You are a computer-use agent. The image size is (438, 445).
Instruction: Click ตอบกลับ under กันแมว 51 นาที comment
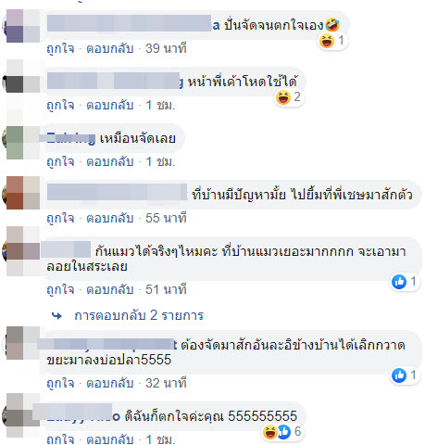[110, 289]
